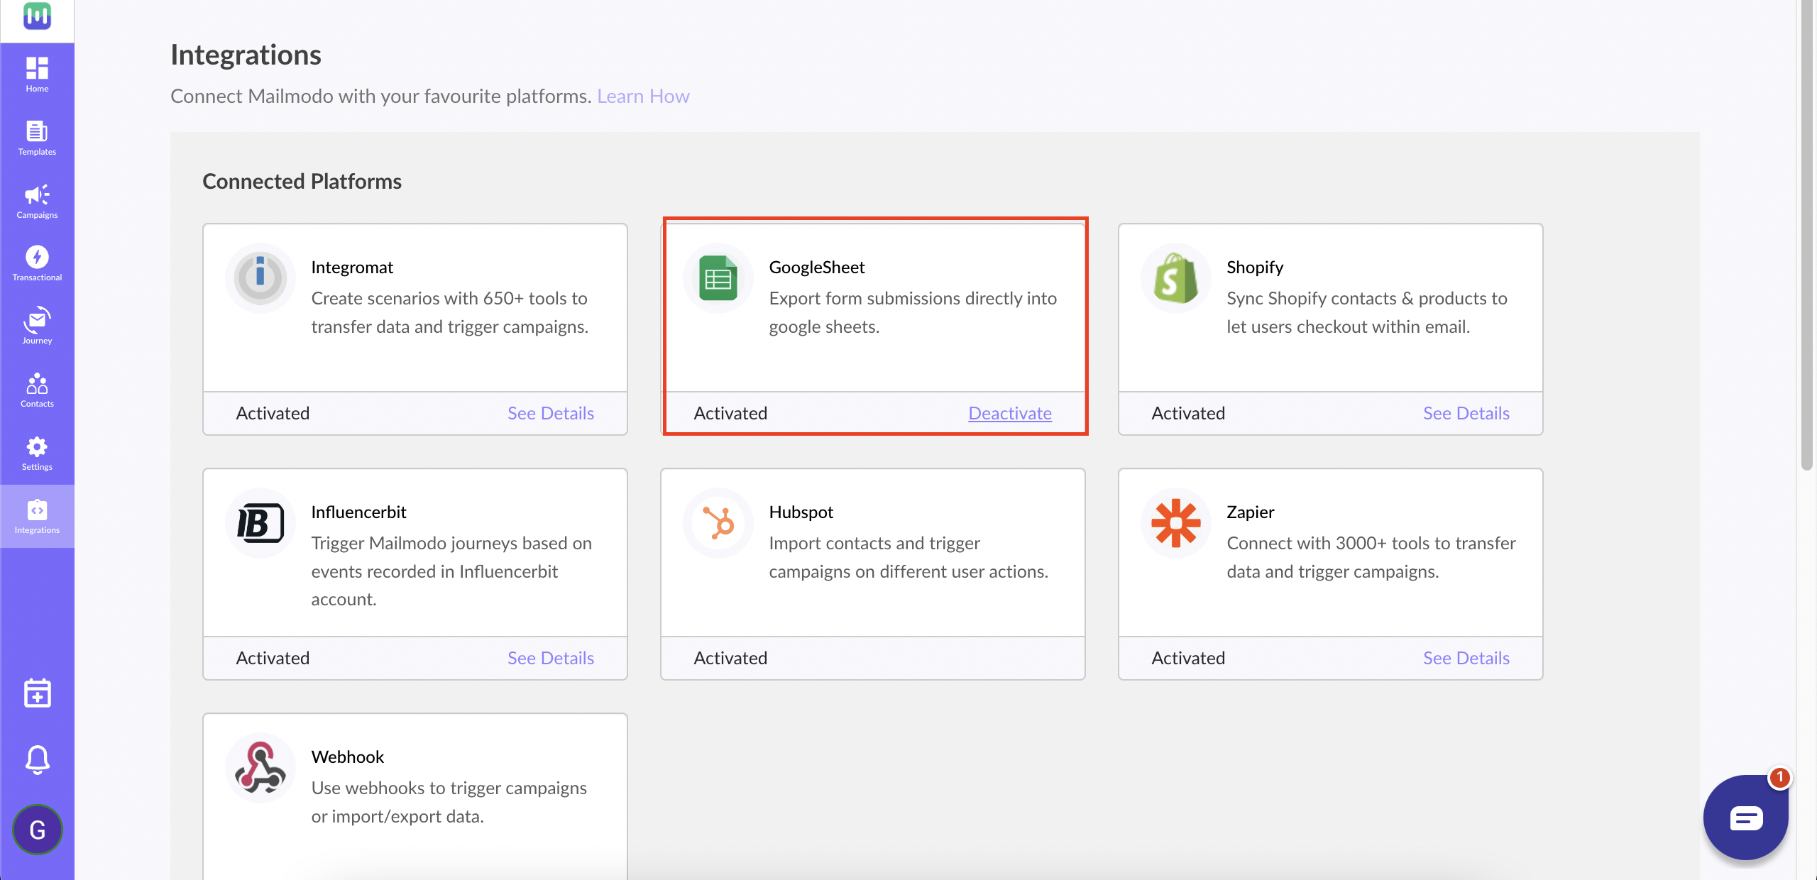Click the GoogleSheet card title
The height and width of the screenshot is (880, 1817).
pos(817,267)
